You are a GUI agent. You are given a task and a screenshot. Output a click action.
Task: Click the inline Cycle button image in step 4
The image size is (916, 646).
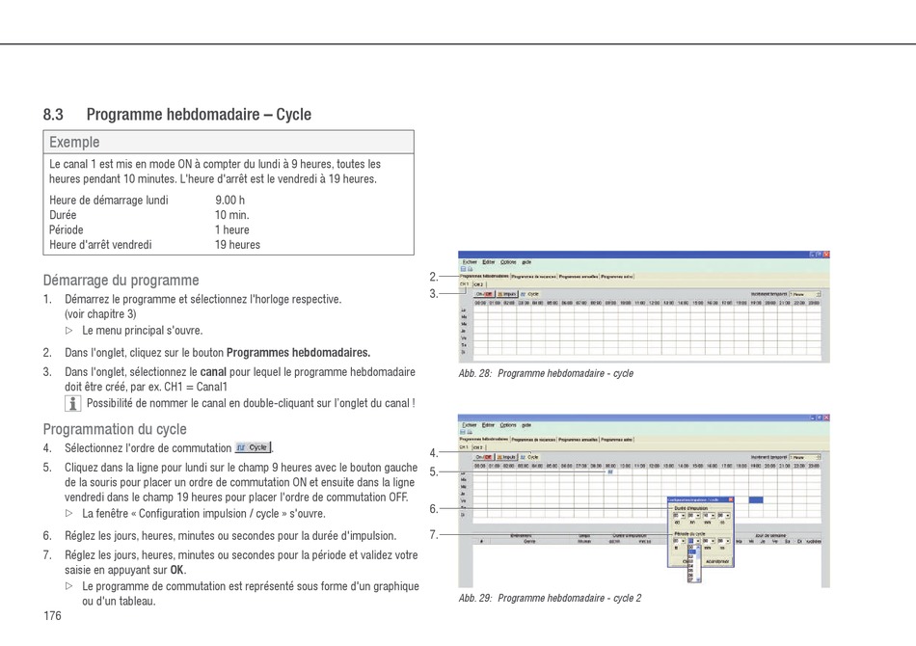tap(253, 447)
